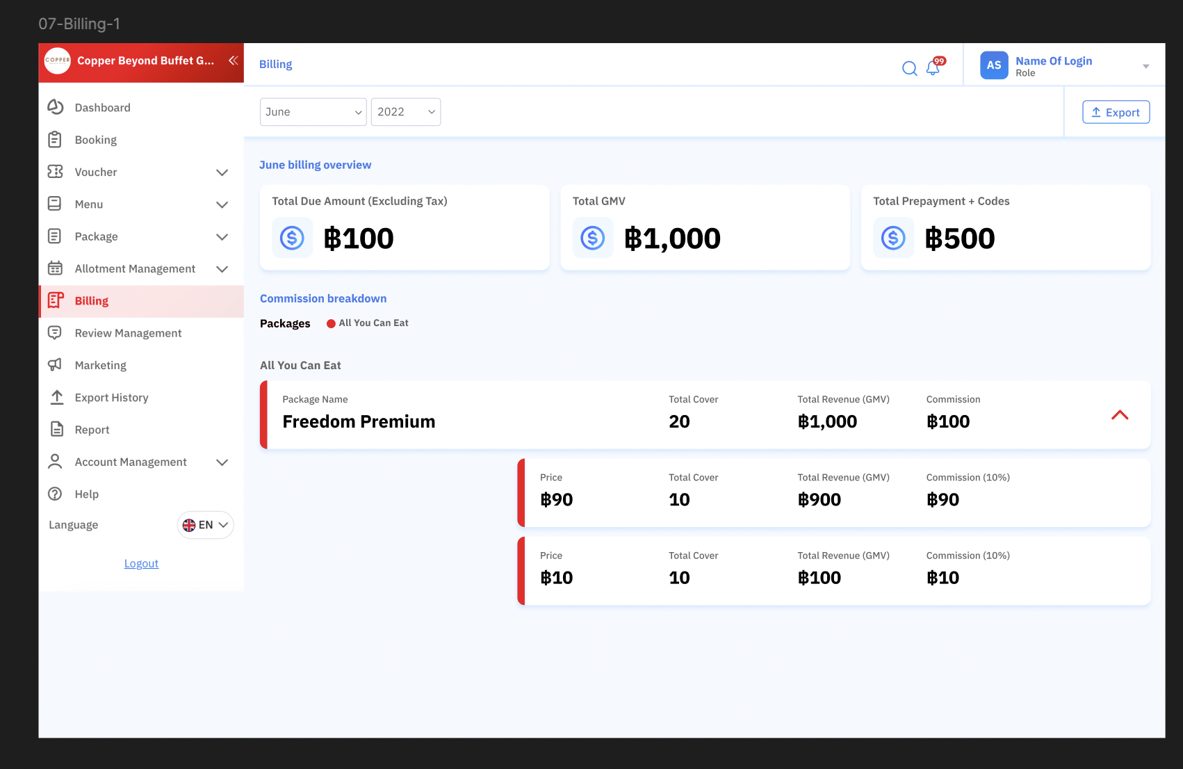The width and height of the screenshot is (1183, 769).
Task: Click the Help question mark icon
Action: tap(55, 494)
